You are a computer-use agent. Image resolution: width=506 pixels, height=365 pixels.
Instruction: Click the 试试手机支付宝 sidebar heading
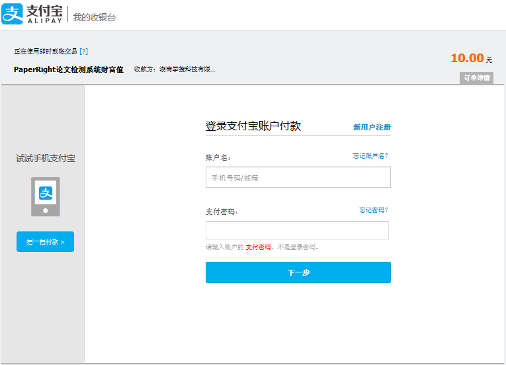pos(45,159)
